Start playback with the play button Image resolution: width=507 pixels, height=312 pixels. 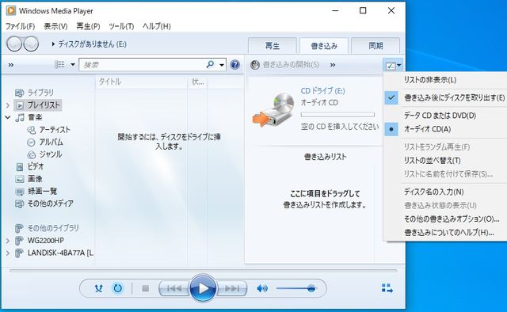point(203,288)
